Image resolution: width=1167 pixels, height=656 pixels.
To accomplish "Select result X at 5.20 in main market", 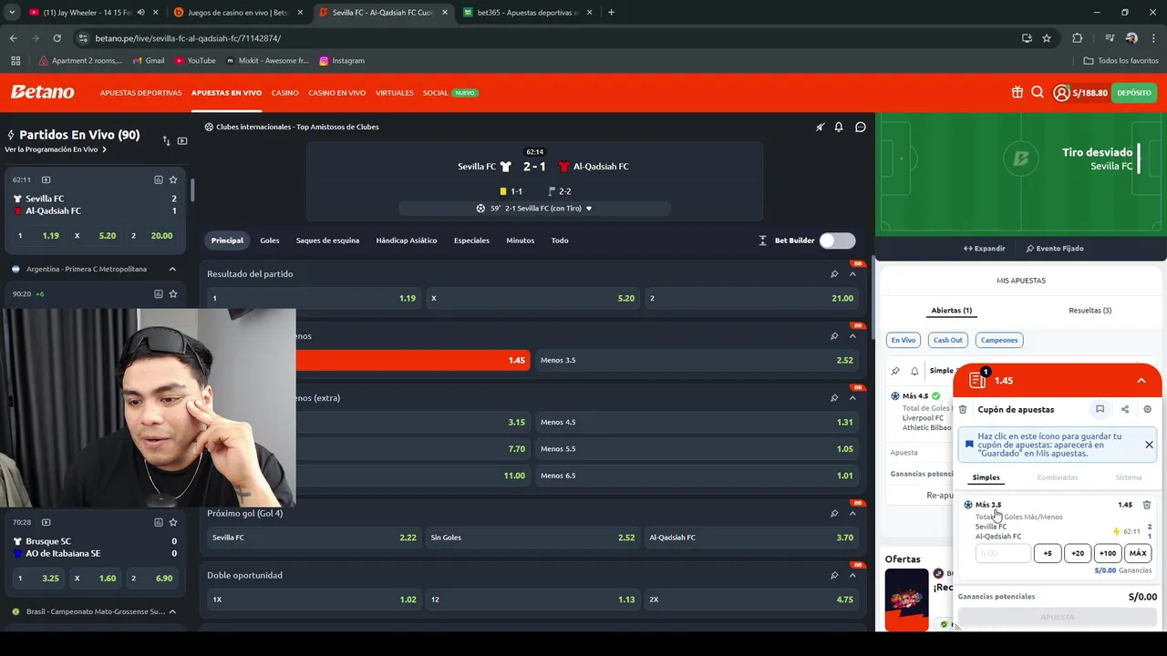I will coord(532,298).
